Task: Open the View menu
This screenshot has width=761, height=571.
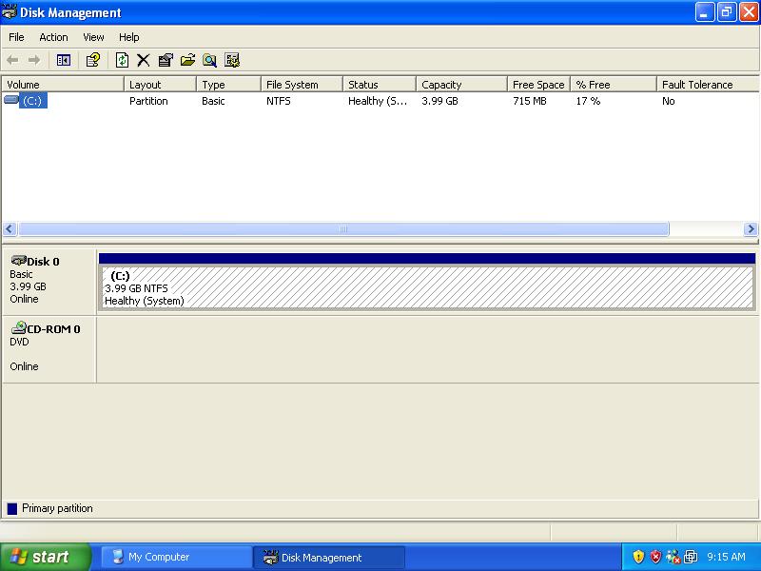Action: coord(93,37)
